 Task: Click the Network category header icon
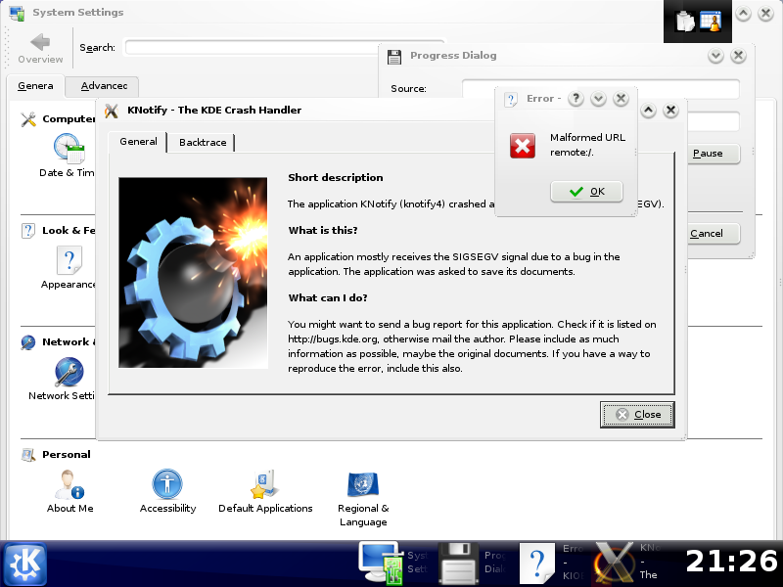point(28,342)
